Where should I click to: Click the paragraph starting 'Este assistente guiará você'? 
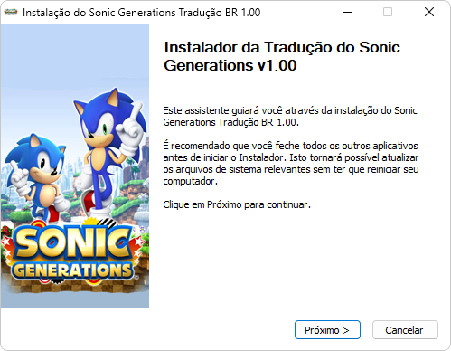pyautogui.click(x=290, y=117)
